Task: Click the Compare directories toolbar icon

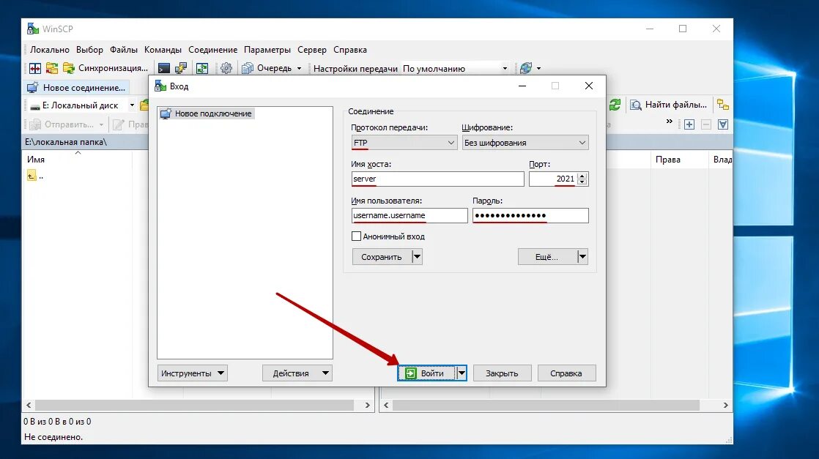Action: (35, 68)
